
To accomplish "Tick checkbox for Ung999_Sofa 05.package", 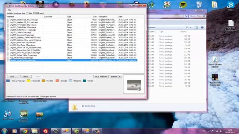I will pos(8,32).
